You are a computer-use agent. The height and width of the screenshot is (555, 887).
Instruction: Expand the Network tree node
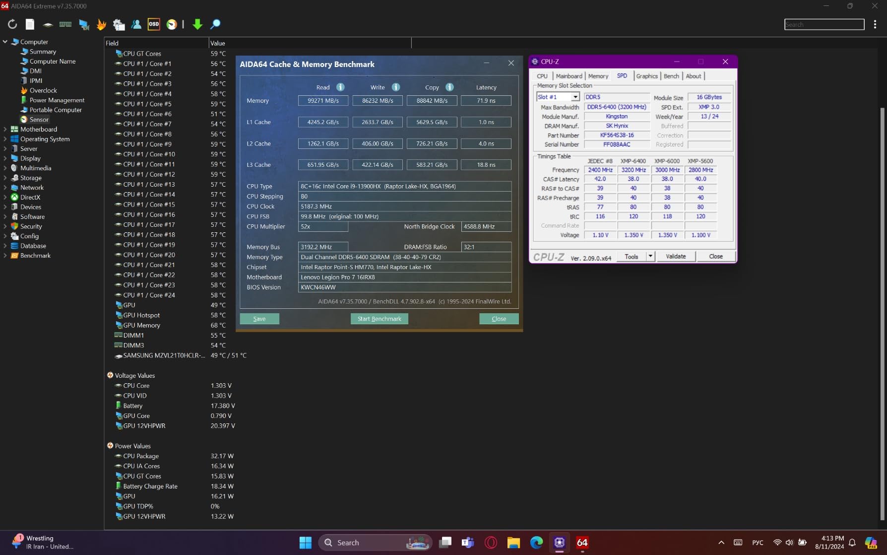point(5,188)
